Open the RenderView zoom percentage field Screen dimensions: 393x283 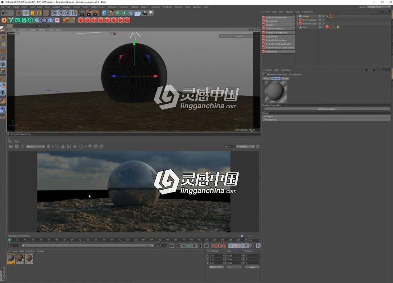229,147
